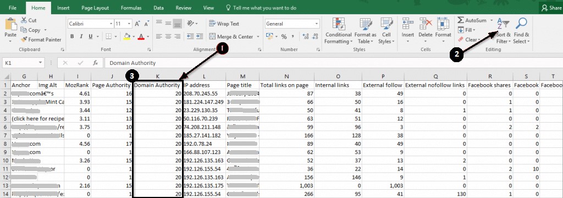Viewport: 563px width, 198px height.
Task: Set Middle Align vertical alignment
Action: pyautogui.click(x=168, y=24)
